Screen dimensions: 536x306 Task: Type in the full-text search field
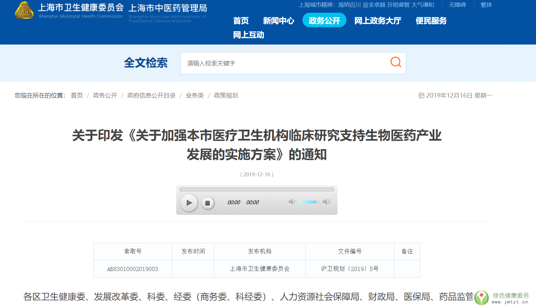283,63
